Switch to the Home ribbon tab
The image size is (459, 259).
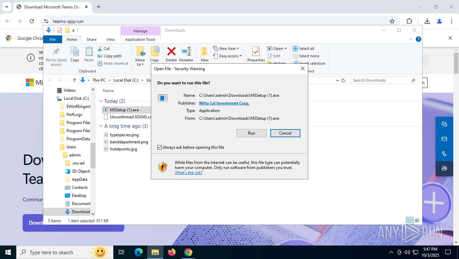click(x=72, y=39)
